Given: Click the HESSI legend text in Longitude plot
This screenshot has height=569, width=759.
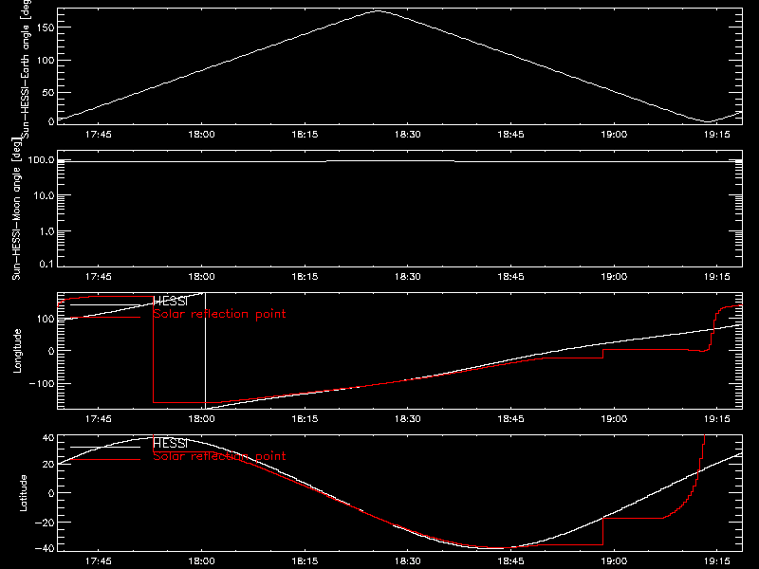Looking at the screenshot, I should (x=170, y=302).
